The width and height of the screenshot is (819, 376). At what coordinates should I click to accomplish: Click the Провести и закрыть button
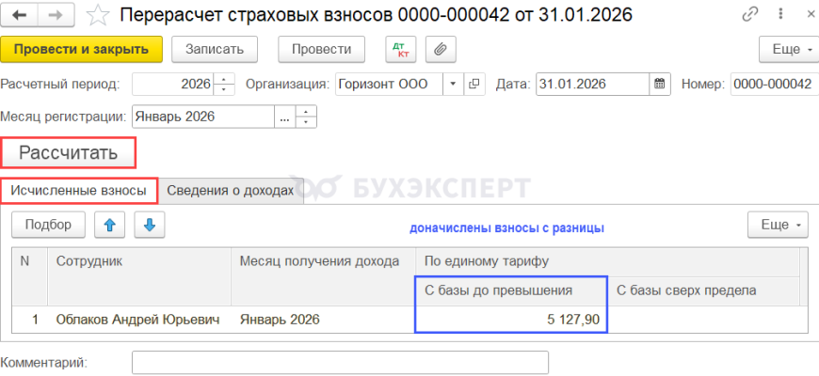82,49
